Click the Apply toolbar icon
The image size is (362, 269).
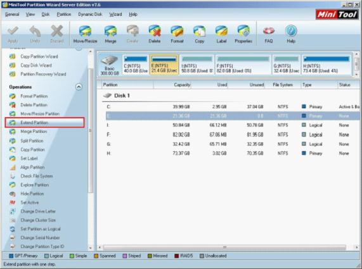(13, 34)
